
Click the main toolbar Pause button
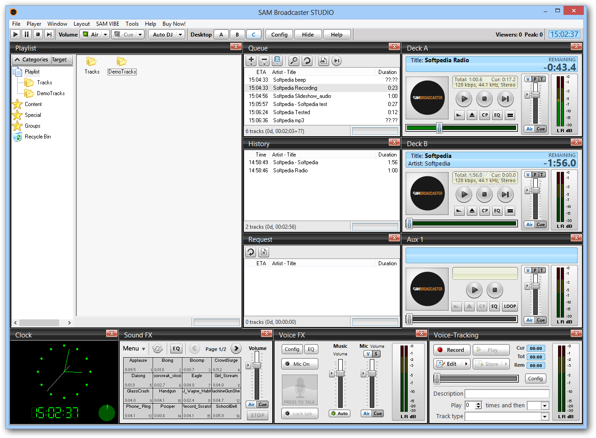tap(27, 34)
